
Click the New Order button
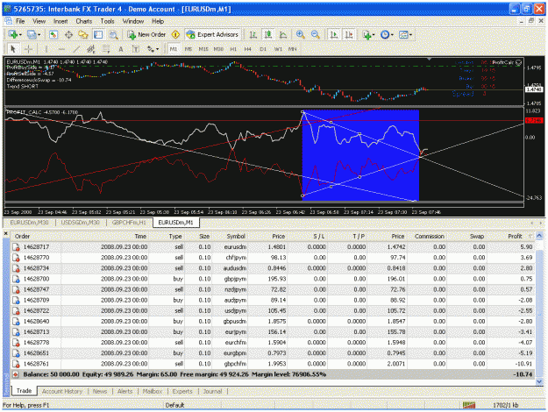coord(146,34)
